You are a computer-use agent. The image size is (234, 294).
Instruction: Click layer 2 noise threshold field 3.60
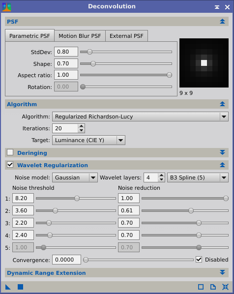(x=23, y=210)
